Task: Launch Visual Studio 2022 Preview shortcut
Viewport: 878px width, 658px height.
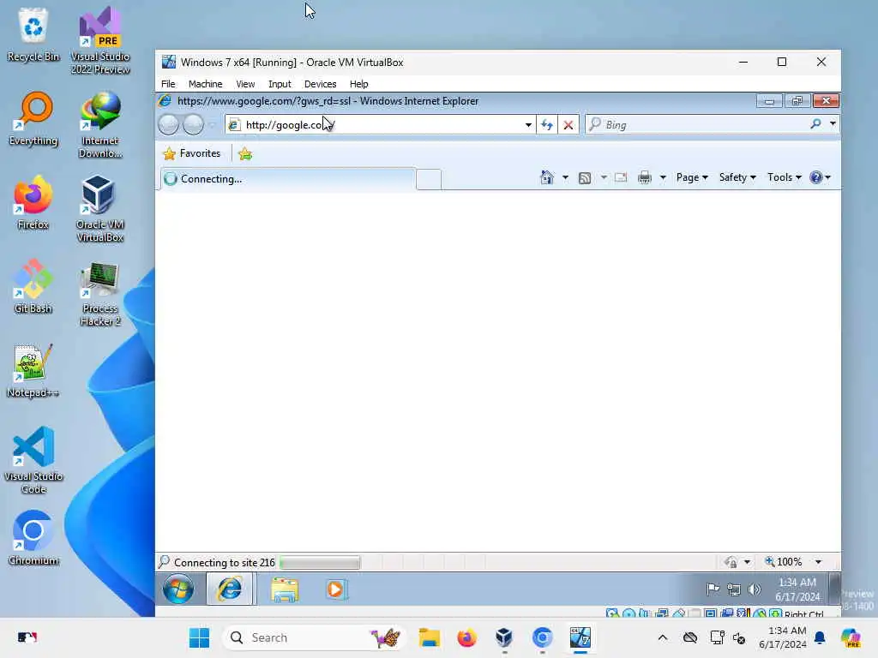Action: [99, 40]
